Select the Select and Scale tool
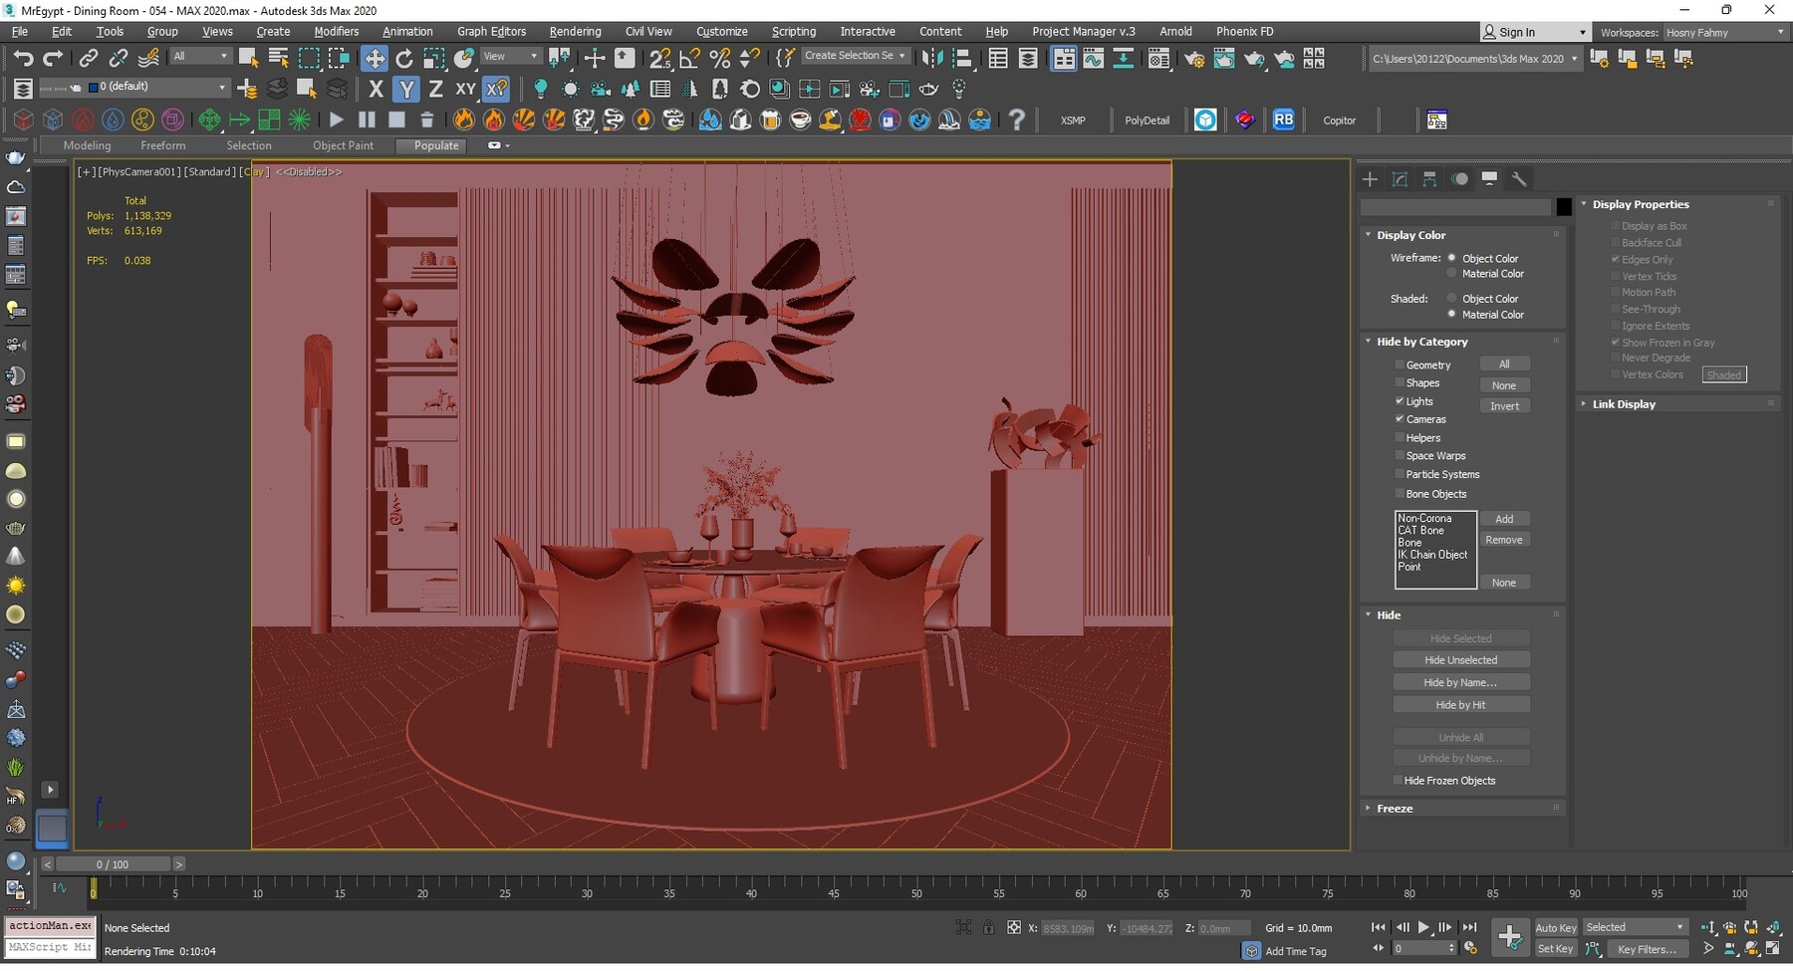The width and height of the screenshot is (1793, 971). pyautogui.click(x=433, y=58)
